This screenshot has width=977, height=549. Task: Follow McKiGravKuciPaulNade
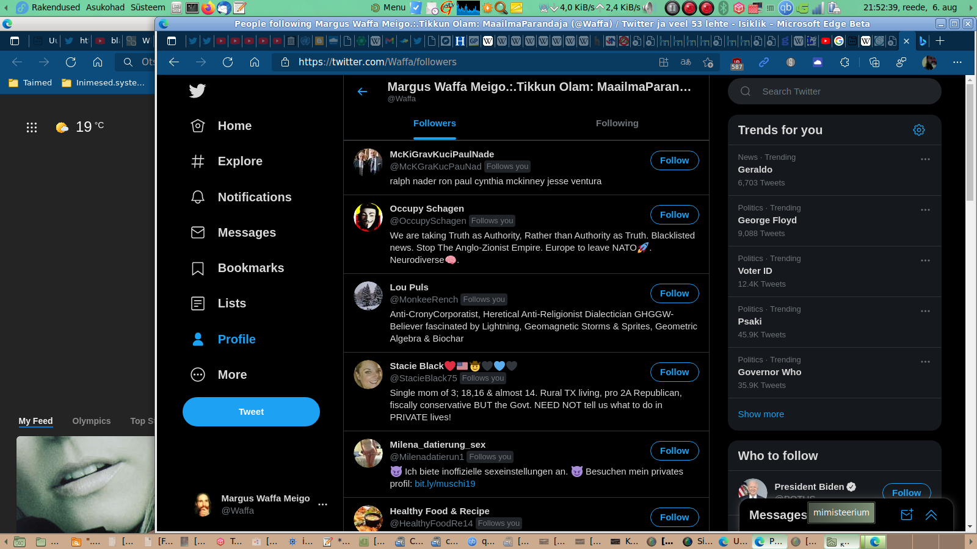(675, 160)
